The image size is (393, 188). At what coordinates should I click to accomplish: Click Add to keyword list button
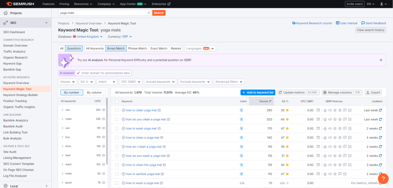[258, 93]
